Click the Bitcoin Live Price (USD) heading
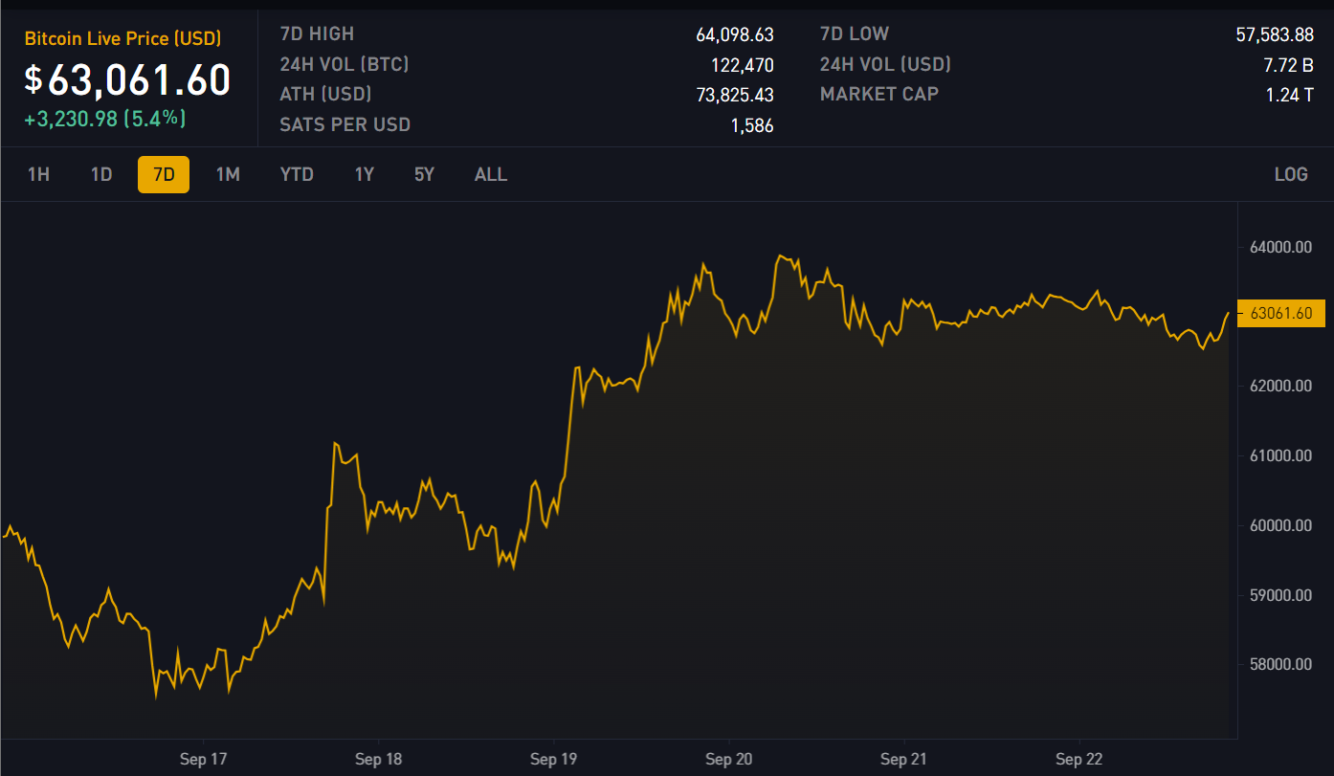 pos(122,39)
